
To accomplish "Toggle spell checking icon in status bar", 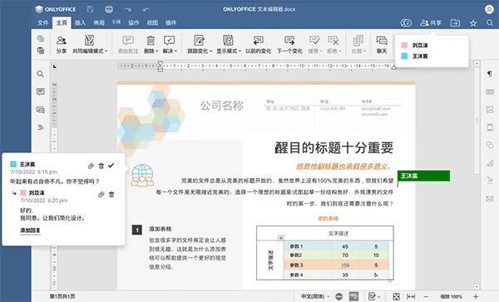I will pyautogui.click(x=353, y=296).
